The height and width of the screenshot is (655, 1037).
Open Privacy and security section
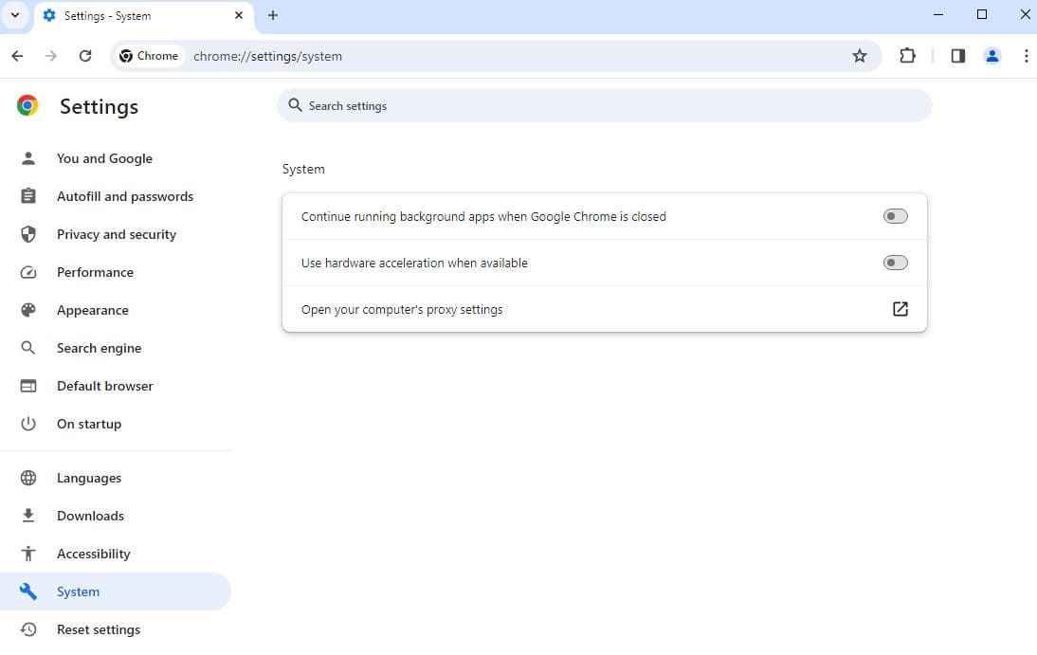pyautogui.click(x=116, y=234)
